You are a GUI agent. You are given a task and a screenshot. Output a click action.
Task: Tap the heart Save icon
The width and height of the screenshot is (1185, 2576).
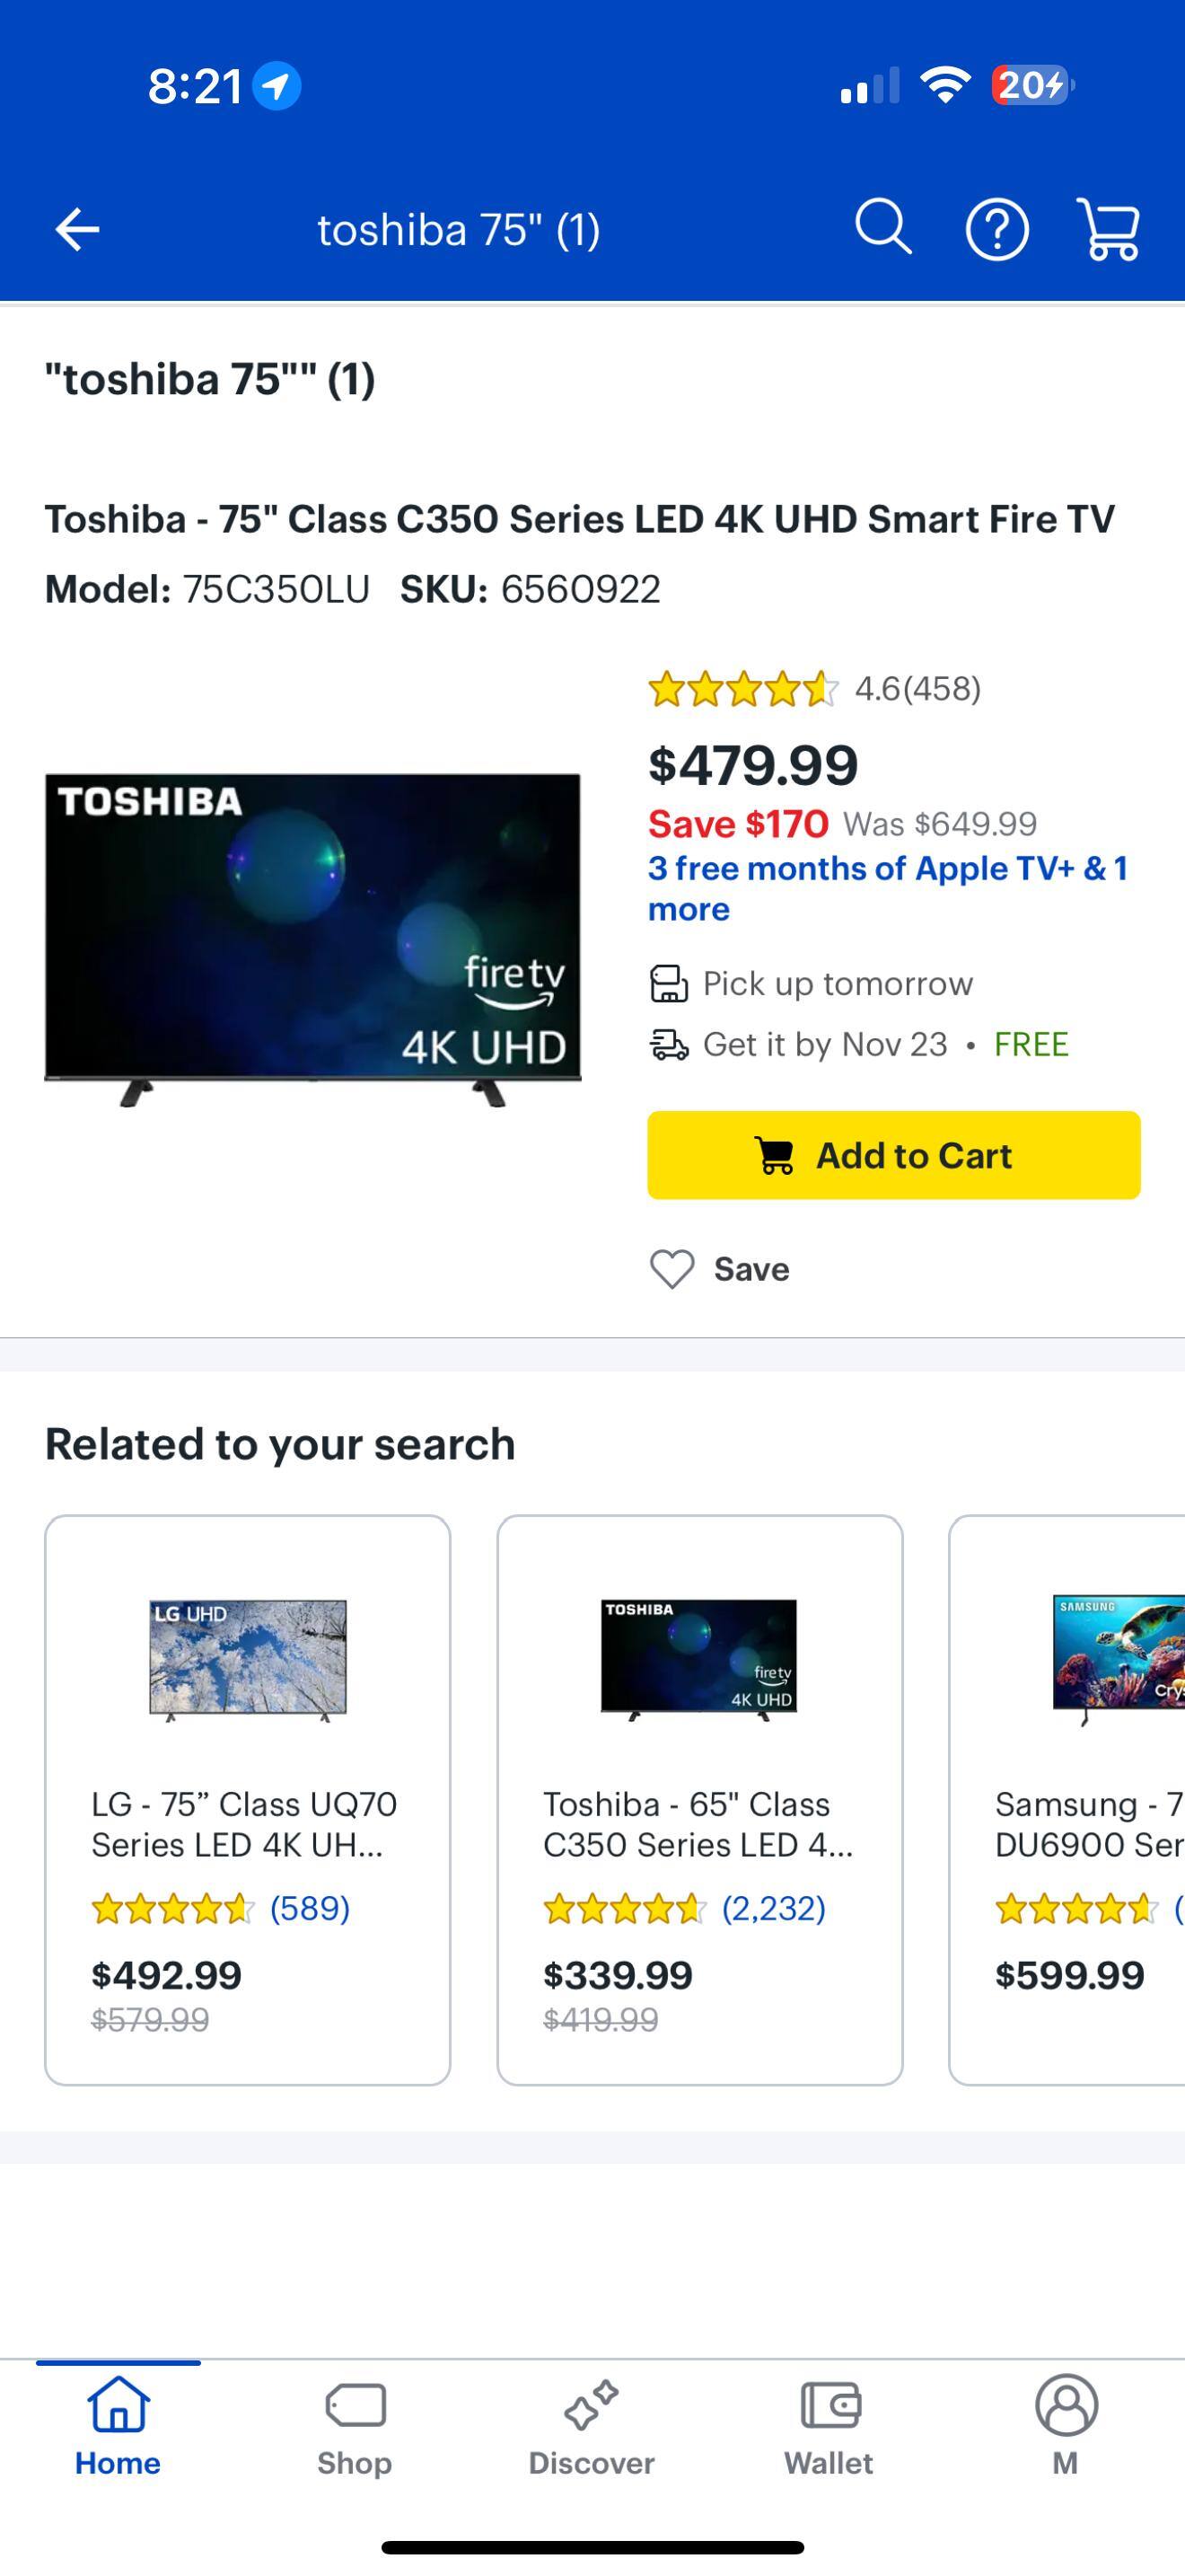(x=672, y=1269)
